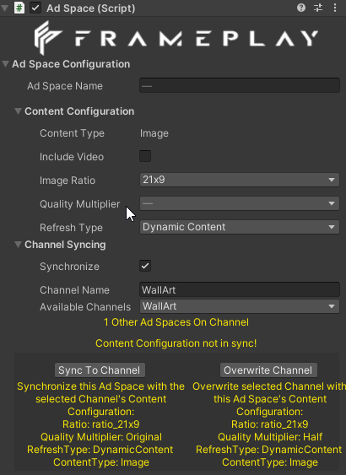The width and height of the screenshot is (346, 475).
Task: Click the Quality Multiplier label
Action: tap(80, 204)
